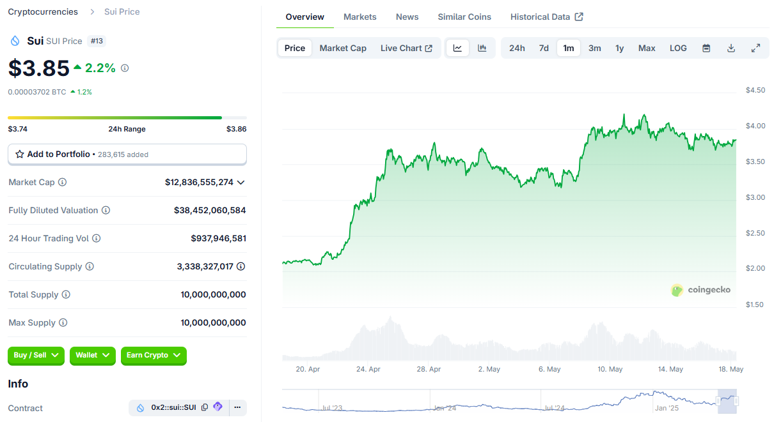
Task: Select the line chart view icon
Action: [x=457, y=48]
